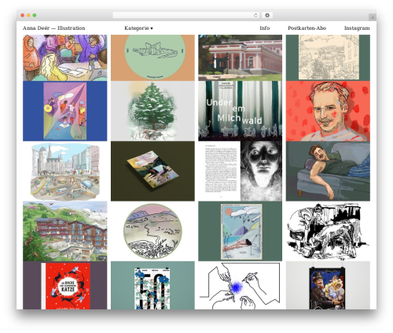Expand the Kategorie dropdown menu
The width and height of the screenshot is (393, 333).
pos(138,28)
